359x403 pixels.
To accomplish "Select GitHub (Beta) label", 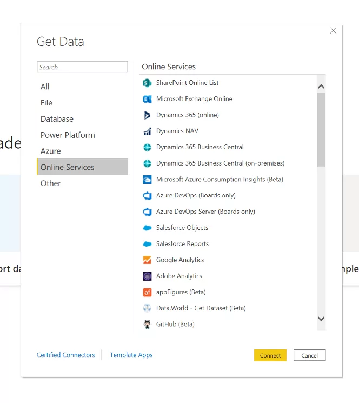I will 175,325.
